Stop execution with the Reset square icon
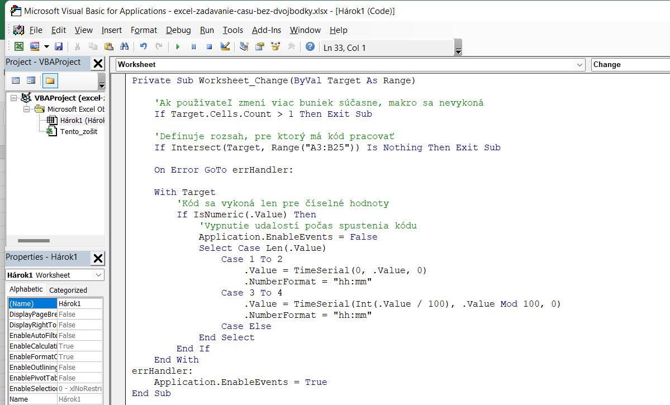Screen dimensions: 670x405 coord(209,47)
